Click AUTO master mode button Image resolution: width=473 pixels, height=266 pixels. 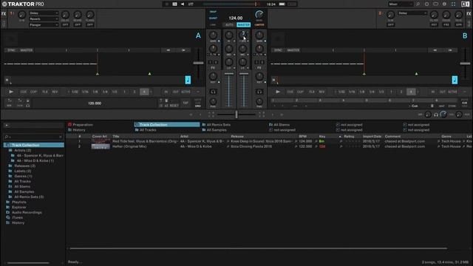(229, 24)
